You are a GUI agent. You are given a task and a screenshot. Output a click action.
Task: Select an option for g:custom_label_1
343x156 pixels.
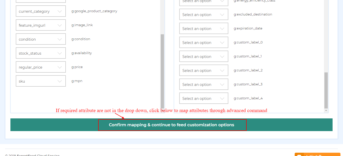pos(204,56)
